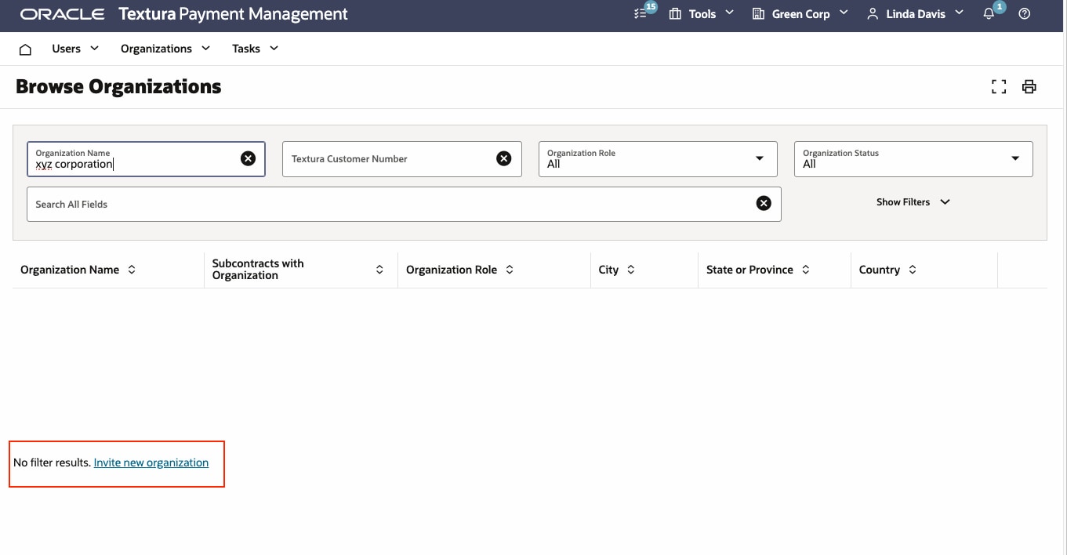The image size is (1067, 555).
Task: Click the Oracle logo
Action: (63, 14)
